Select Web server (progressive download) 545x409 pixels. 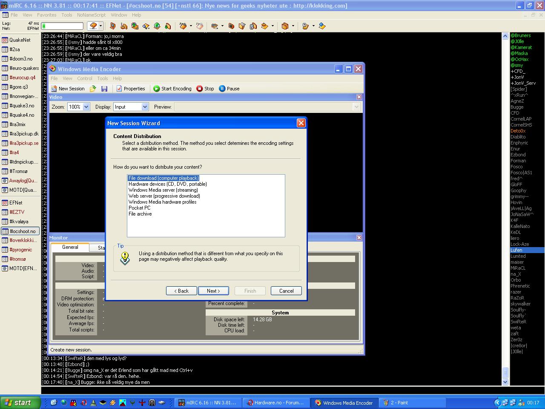(x=164, y=196)
